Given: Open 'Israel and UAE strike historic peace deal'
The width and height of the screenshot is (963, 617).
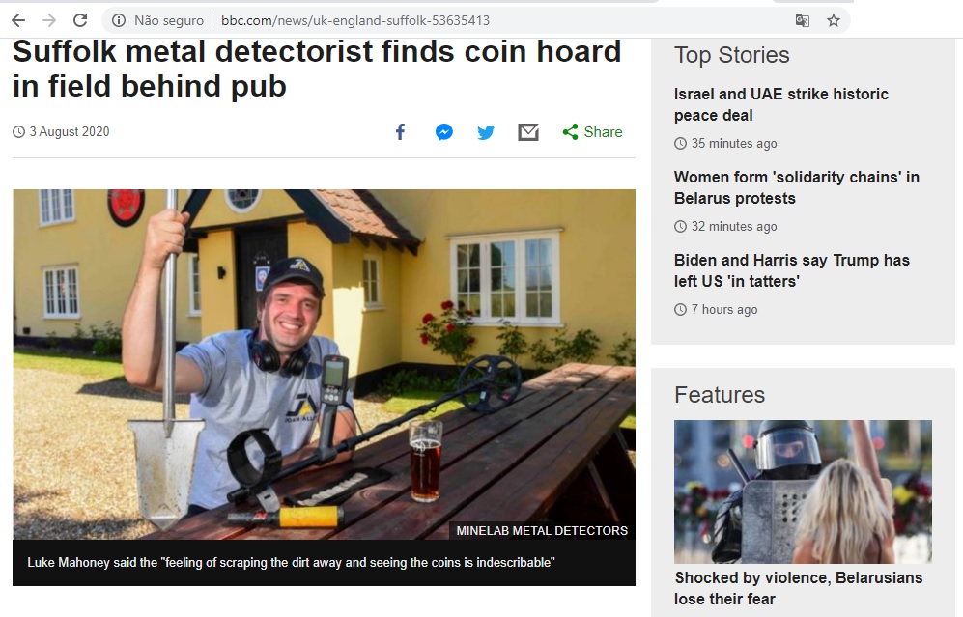Looking at the screenshot, I should [781, 104].
